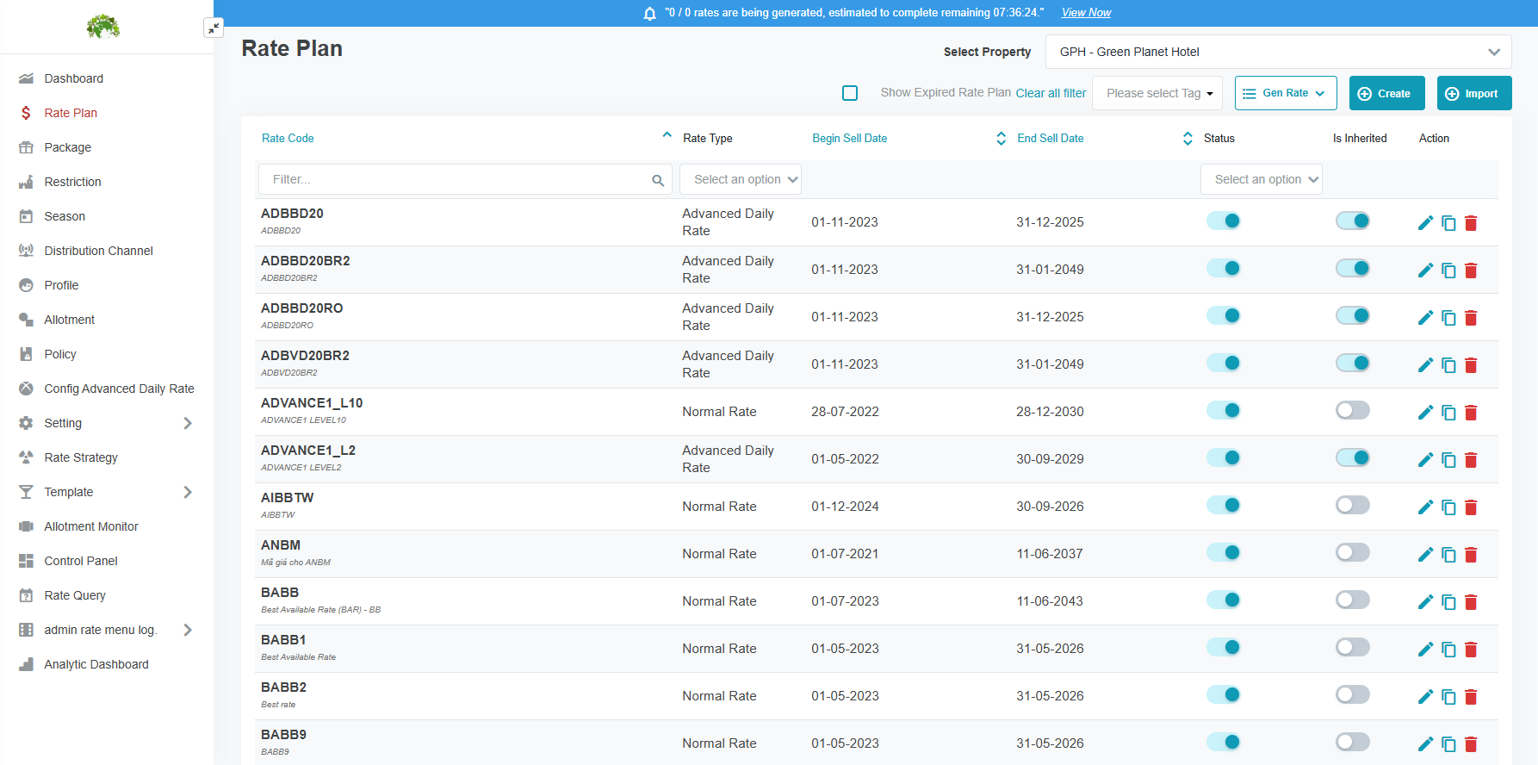Viewport: 1538px width, 765px height.
Task: Turn on Is Inherited for ANBM
Action: 1352,553
